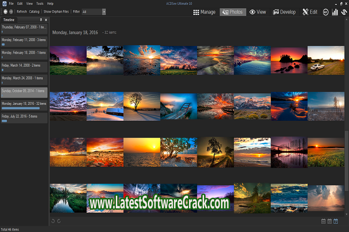Viewport: 349px width, 232px height.
Task: Switch to month view calendar 31 icon
Action: (330, 221)
